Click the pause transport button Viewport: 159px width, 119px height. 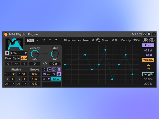point(7,53)
